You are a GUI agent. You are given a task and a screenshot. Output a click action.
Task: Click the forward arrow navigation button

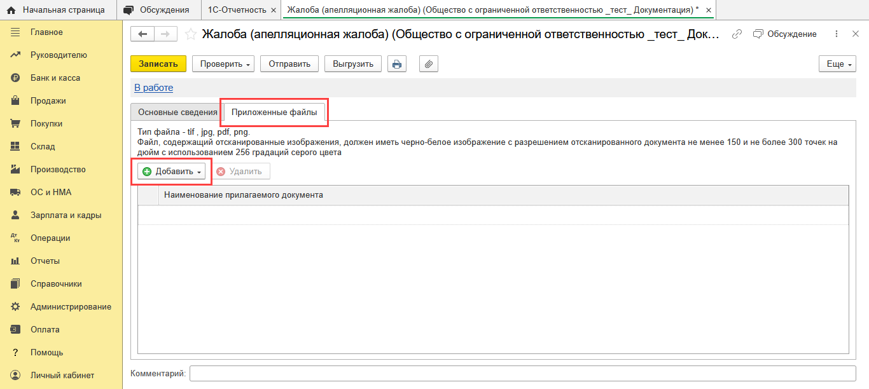(x=165, y=34)
